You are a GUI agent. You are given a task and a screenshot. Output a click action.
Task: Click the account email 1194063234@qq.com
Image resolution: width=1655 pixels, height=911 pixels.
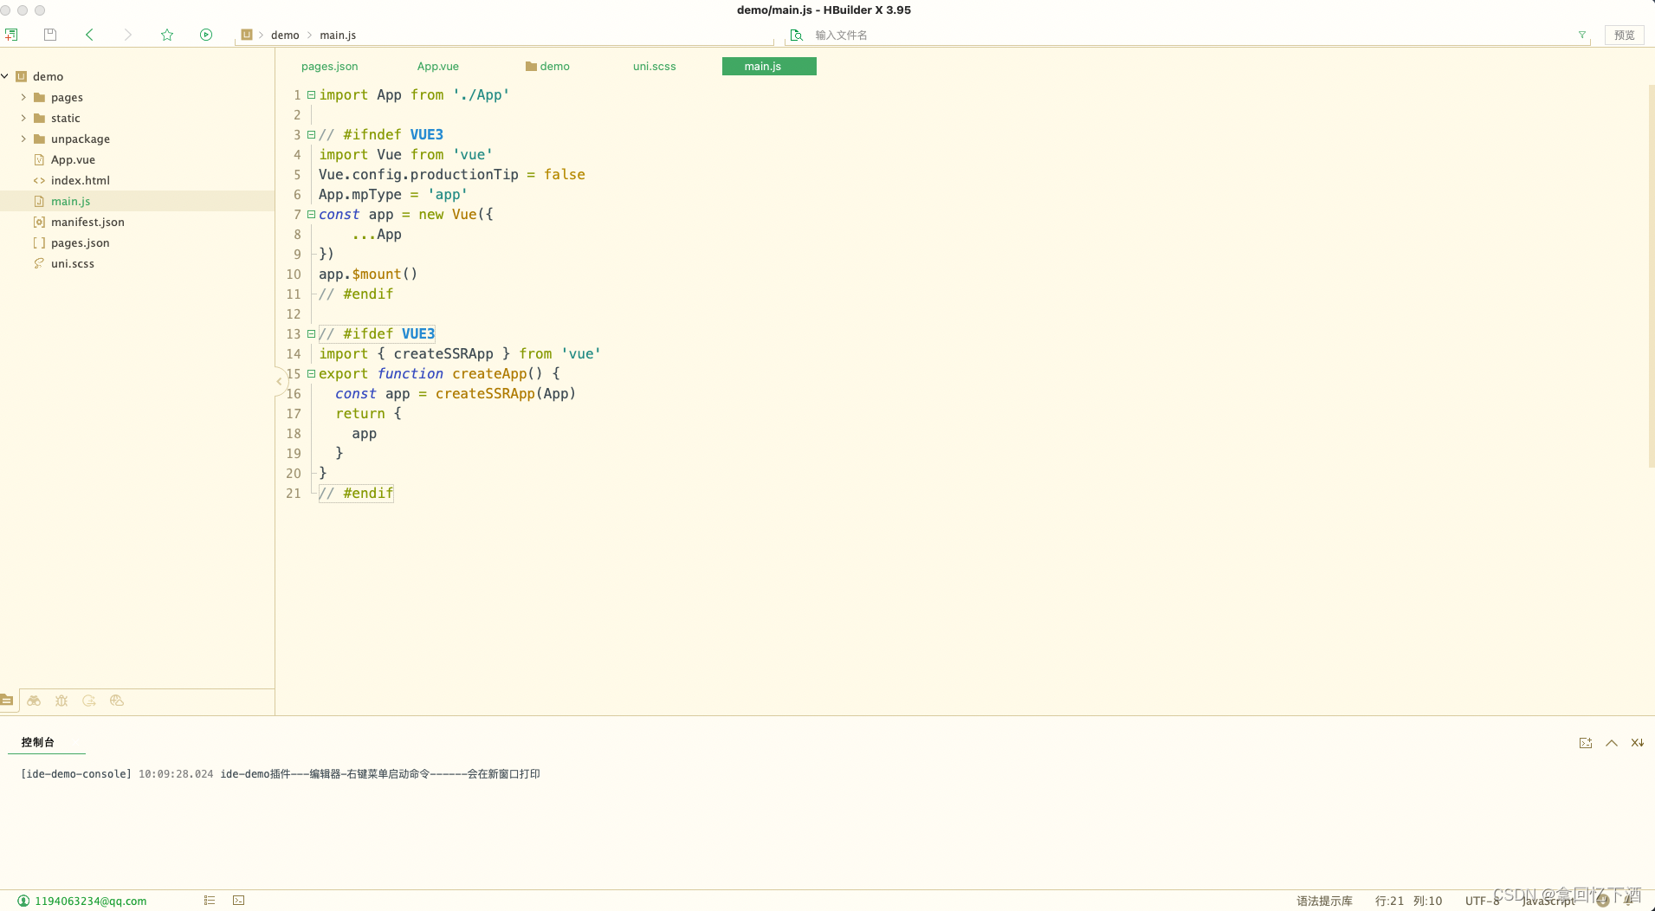[x=91, y=901]
